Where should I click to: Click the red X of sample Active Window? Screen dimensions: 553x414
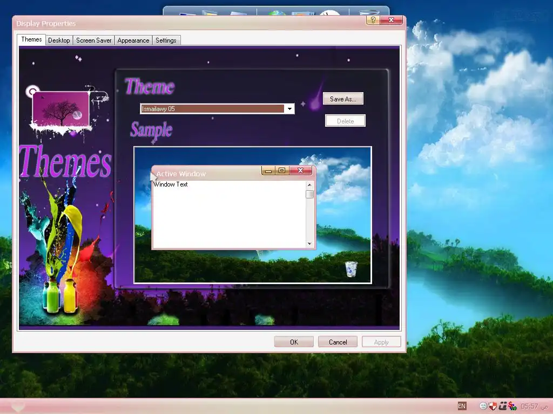(300, 171)
